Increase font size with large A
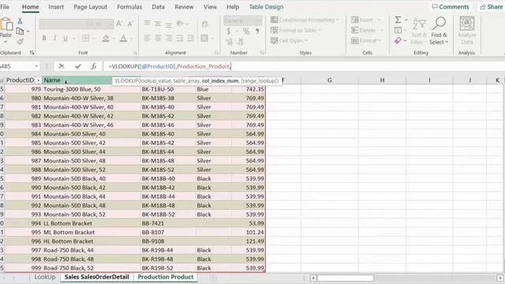505x284 pixels. tap(119, 24)
